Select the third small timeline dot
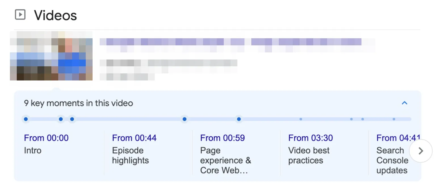Viewport: 437px width, 189px height. point(363,119)
